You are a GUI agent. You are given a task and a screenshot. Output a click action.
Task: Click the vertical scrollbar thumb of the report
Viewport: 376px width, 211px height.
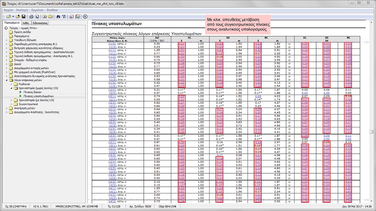(x=371, y=132)
